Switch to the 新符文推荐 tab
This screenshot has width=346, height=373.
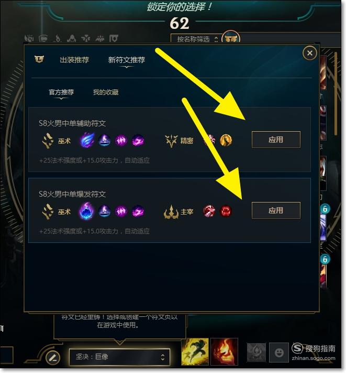(x=127, y=60)
